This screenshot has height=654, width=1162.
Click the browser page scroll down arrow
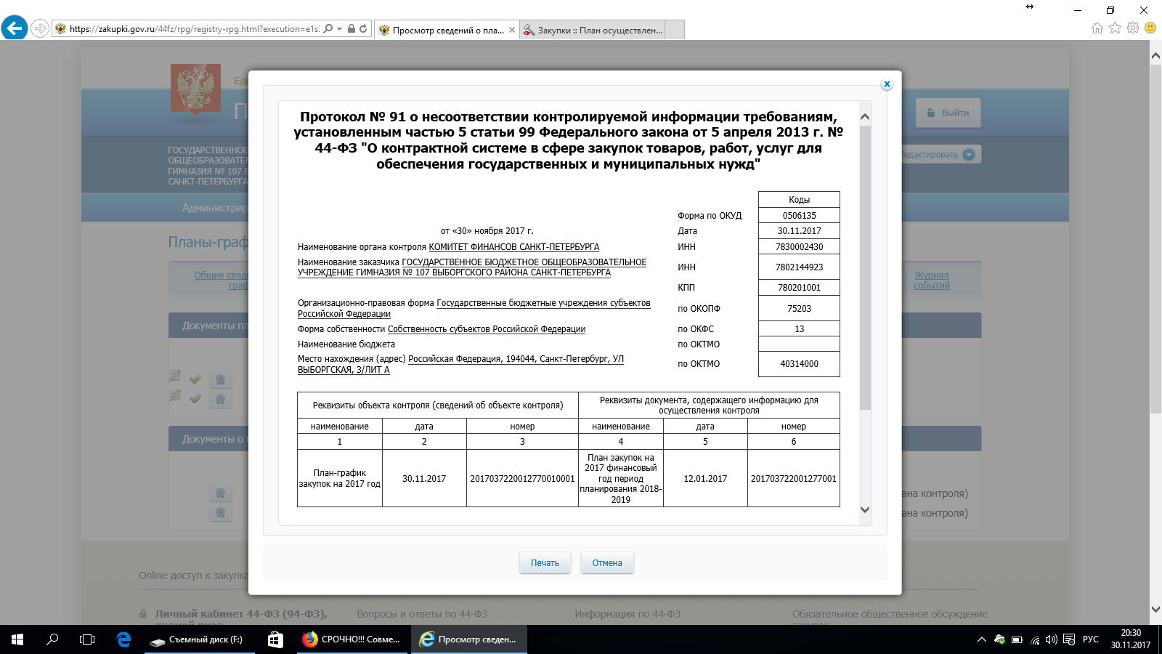coord(1155,610)
